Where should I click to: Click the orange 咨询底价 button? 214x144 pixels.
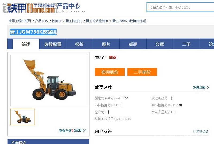pos(110,72)
